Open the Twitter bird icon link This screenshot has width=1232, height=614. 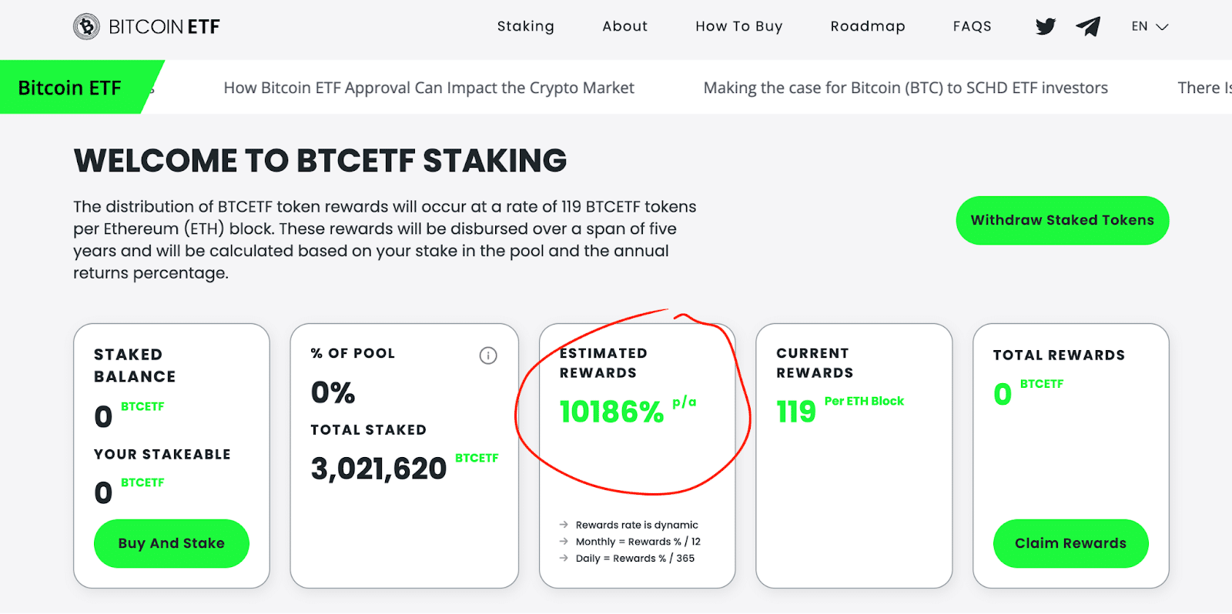(x=1045, y=27)
